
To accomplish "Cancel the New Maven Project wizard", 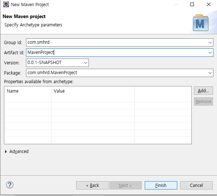I will [x=196, y=185].
